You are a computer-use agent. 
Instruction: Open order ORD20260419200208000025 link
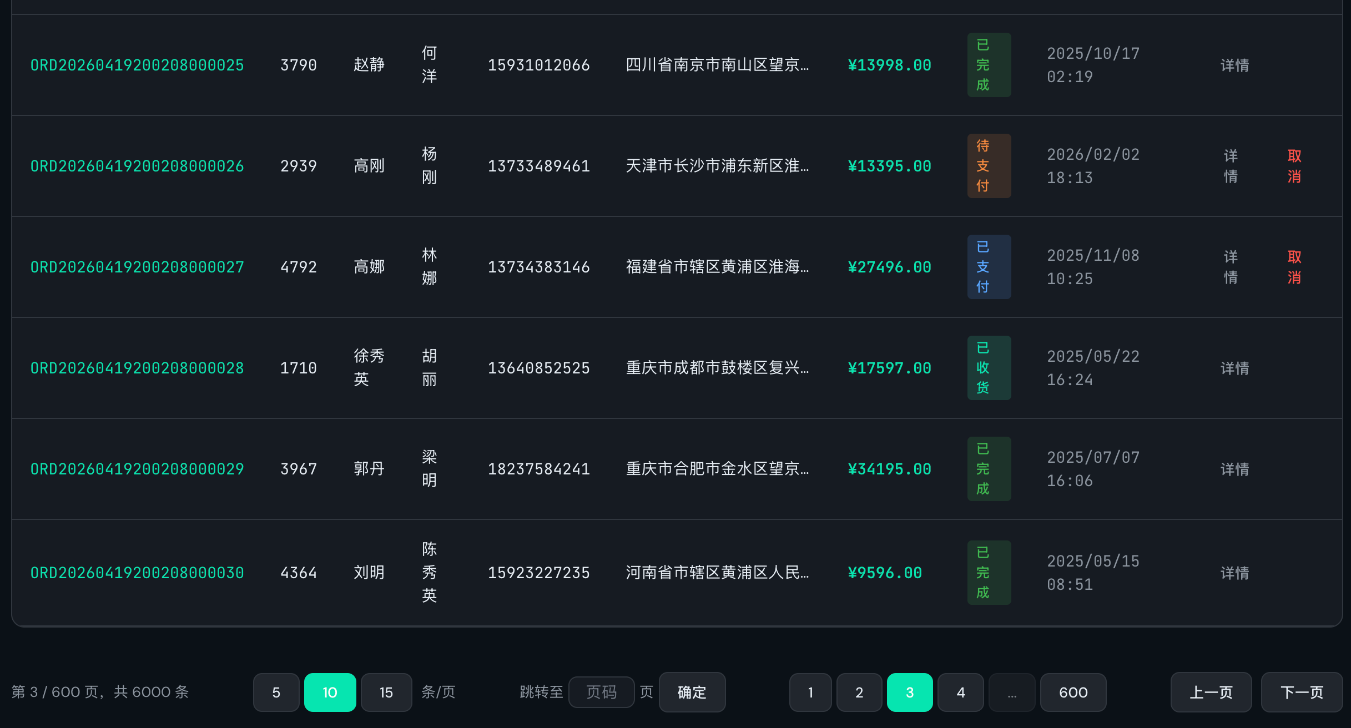[x=137, y=65]
